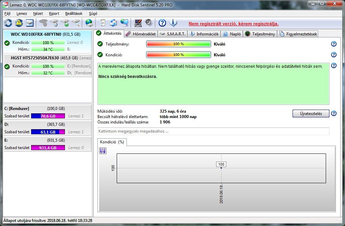
Task: Select the WDC WD10EFRX-68FYTN0 disk entry
Action: point(47,42)
